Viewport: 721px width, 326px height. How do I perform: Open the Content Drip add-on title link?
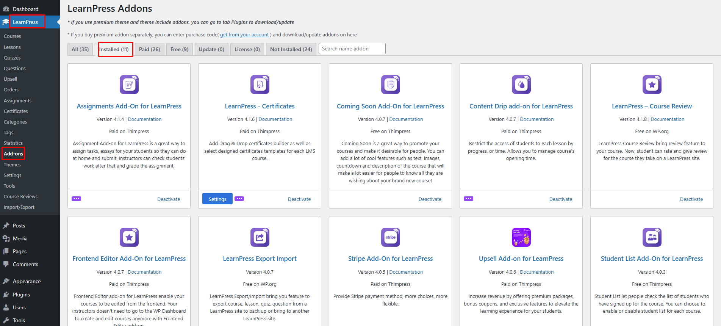(521, 106)
